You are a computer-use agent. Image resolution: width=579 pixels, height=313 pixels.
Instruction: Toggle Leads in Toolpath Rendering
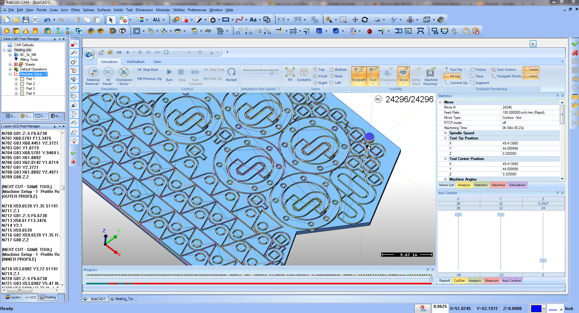coord(531,70)
